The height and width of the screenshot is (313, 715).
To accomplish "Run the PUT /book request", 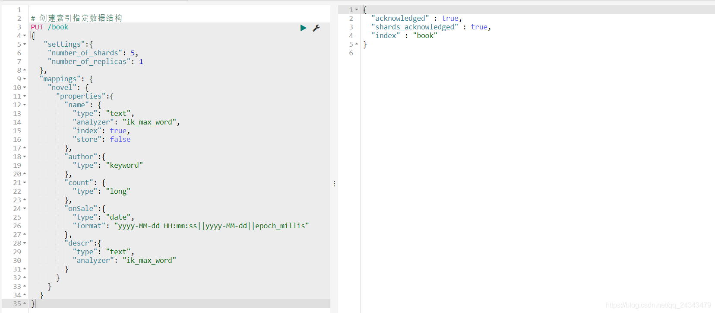I will pyautogui.click(x=304, y=28).
